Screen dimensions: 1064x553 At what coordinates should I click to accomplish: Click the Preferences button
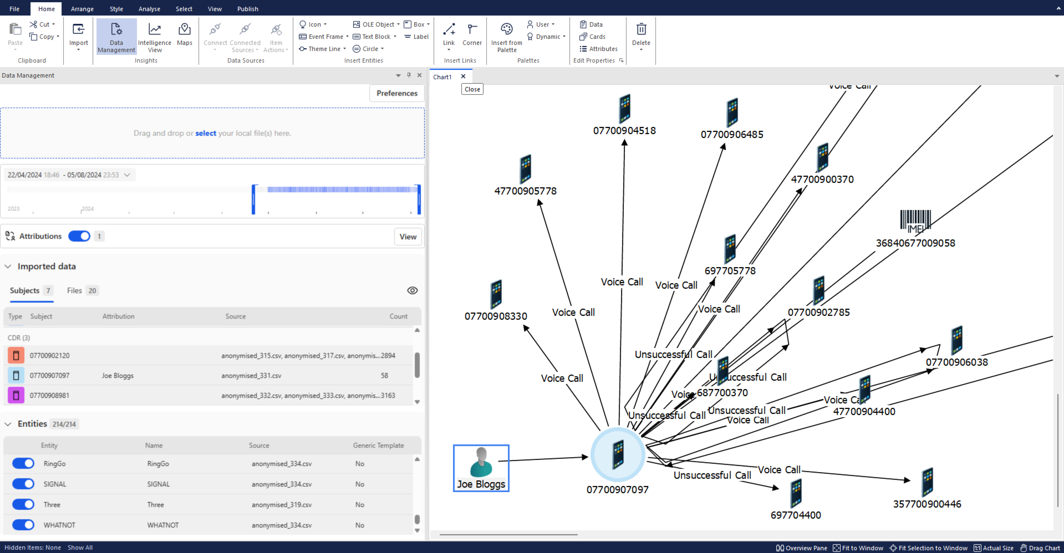click(396, 93)
